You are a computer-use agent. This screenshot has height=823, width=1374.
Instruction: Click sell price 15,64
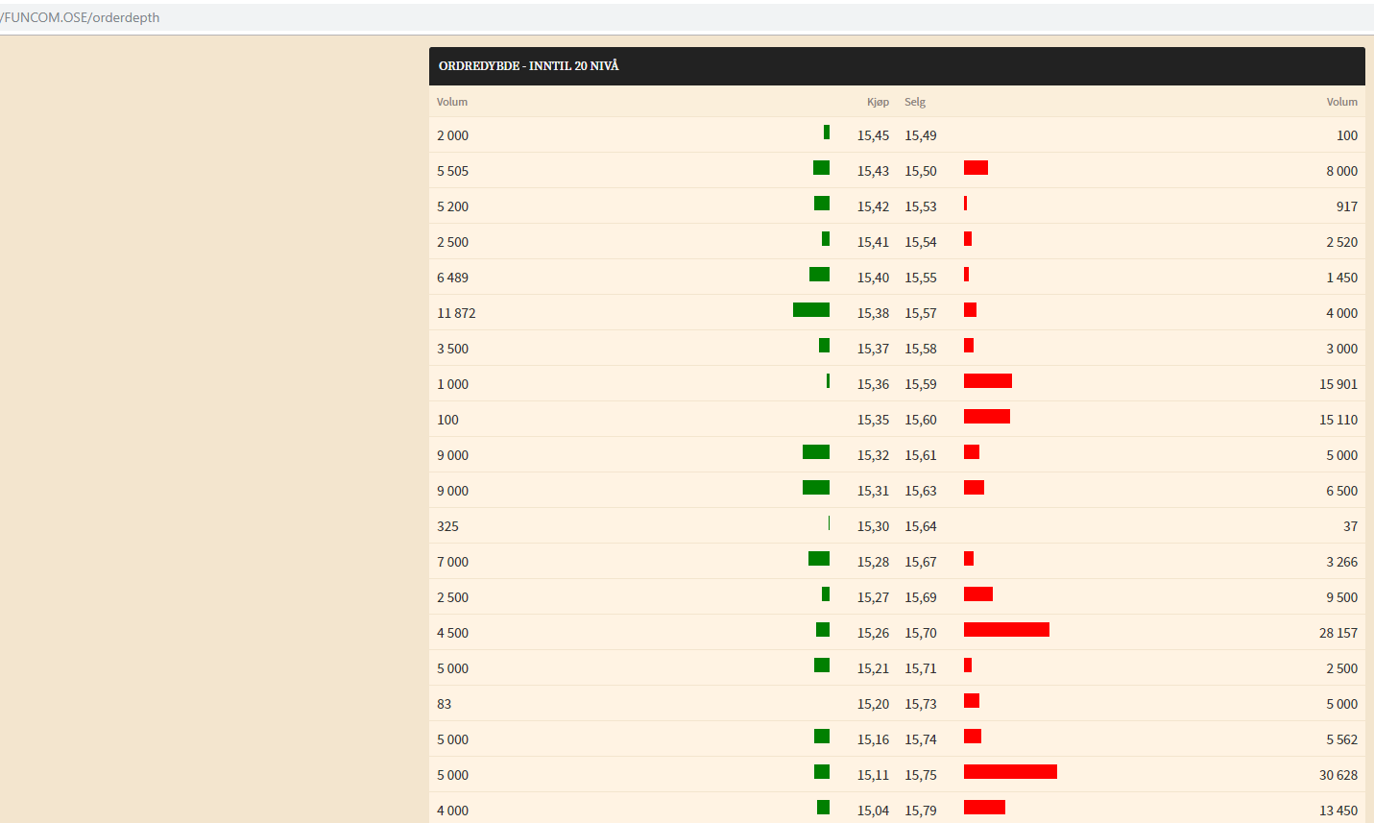coord(921,526)
